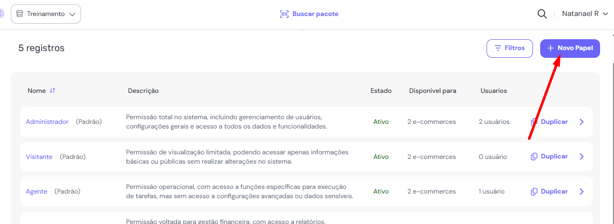Click duplicate icon in Administrador row

pyautogui.click(x=534, y=122)
